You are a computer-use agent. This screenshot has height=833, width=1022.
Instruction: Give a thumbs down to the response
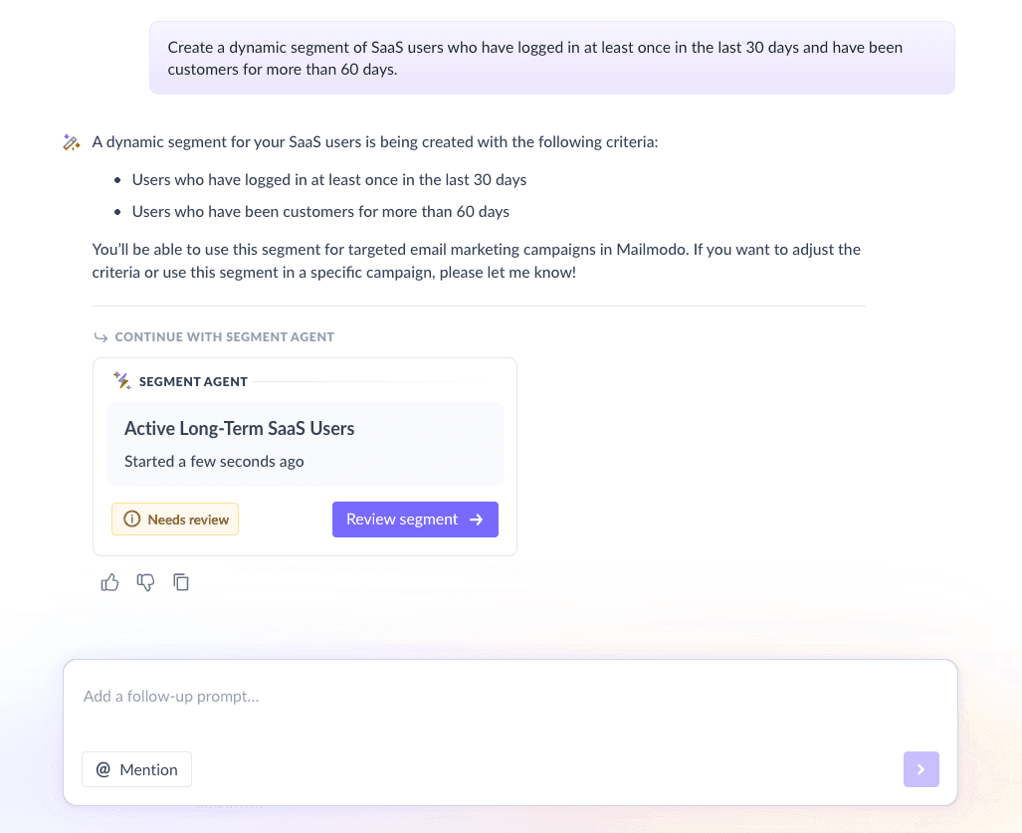(x=145, y=582)
